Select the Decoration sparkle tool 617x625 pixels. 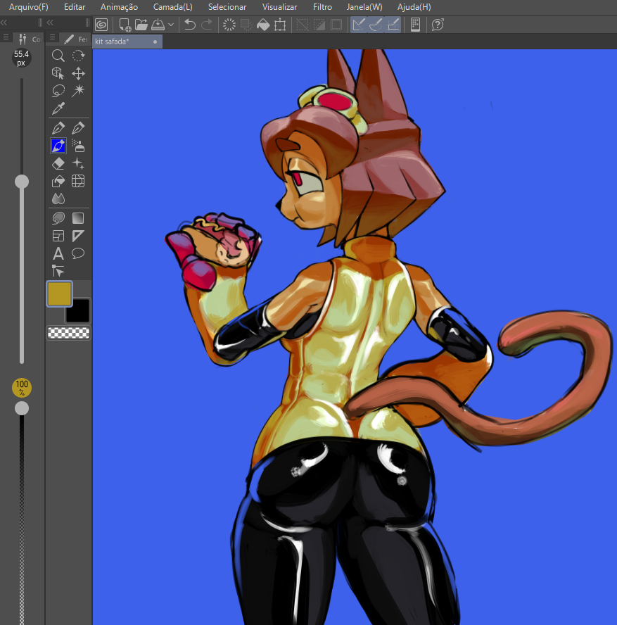point(78,163)
